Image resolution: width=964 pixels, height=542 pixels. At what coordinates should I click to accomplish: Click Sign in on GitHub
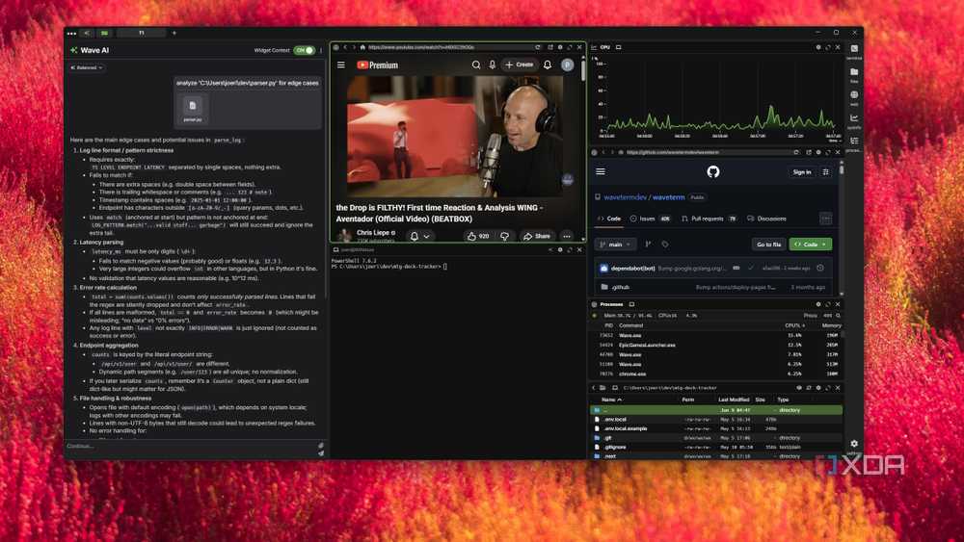pos(802,172)
